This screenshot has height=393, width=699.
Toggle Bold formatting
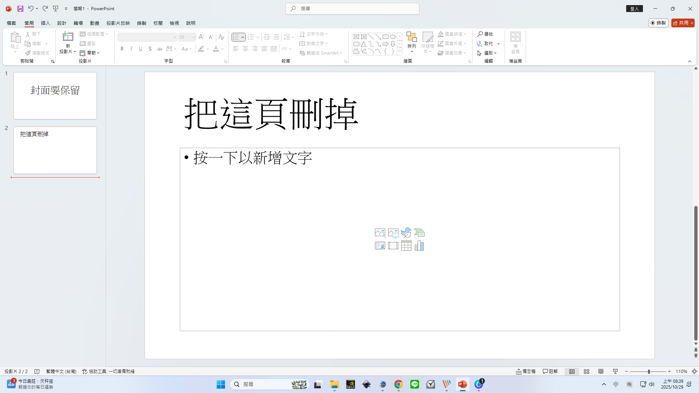[122, 49]
